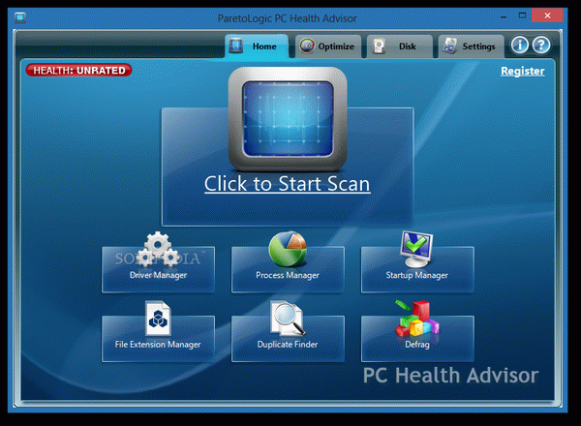Open help via question mark icon

(541, 46)
